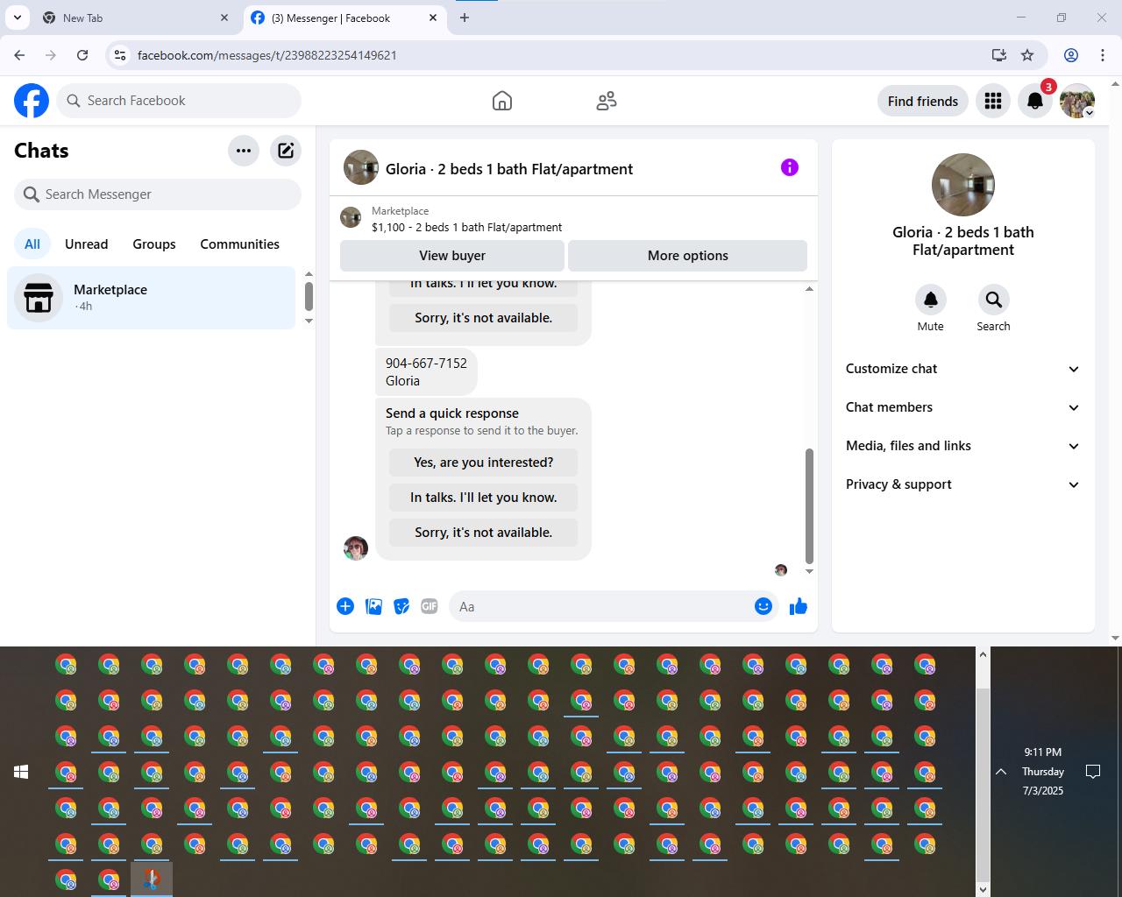Focus the Search Facebook field
1122x897 pixels.
(179, 101)
